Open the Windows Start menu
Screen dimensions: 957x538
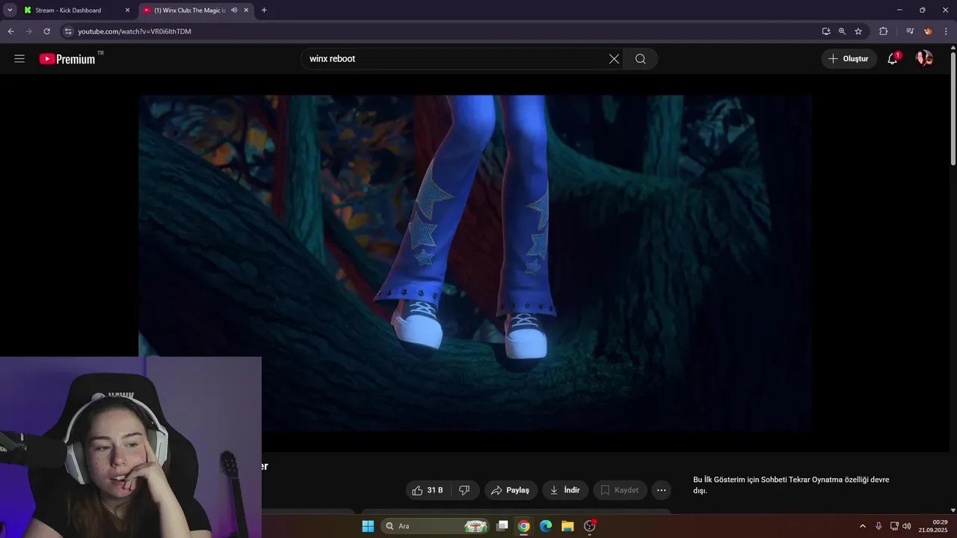(x=368, y=526)
